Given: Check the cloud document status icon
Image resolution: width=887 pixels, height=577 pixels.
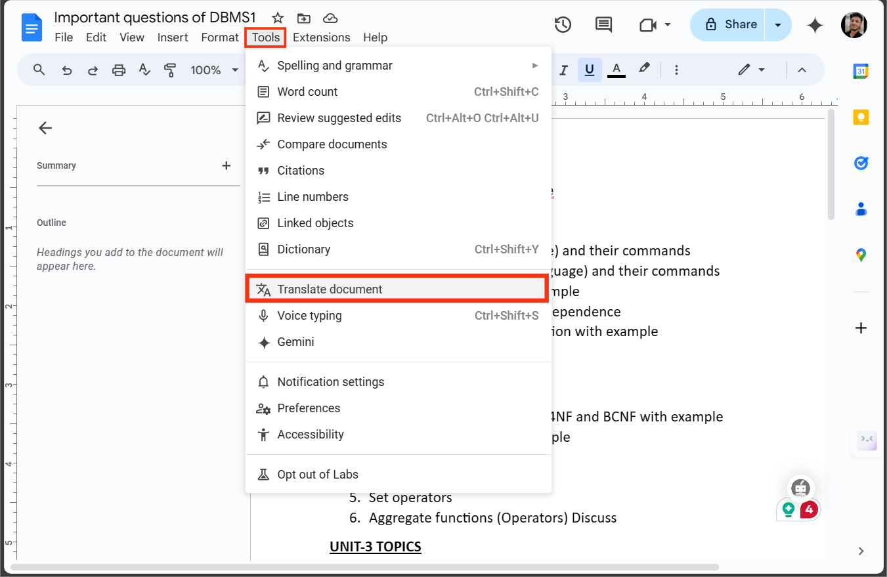Looking at the screenshot, I should click(x=331, y=18).
